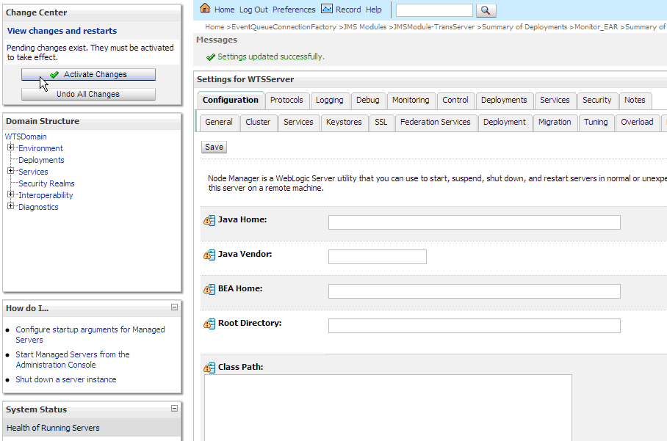Open the Tuning sub-tab
The image size is (667, 441).
[596, 123]
